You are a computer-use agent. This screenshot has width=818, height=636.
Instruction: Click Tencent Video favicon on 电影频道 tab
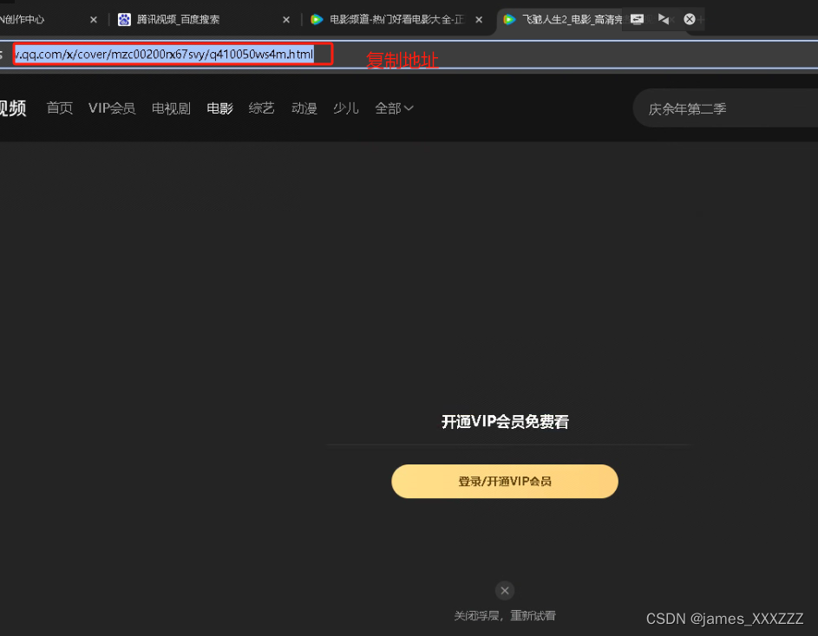[317, 20]
